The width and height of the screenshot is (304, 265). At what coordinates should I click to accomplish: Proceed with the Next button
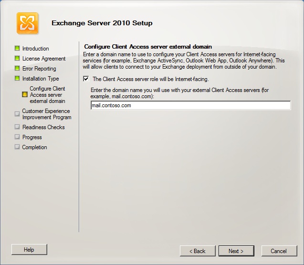pyautogui.click(x=236, y=251)
